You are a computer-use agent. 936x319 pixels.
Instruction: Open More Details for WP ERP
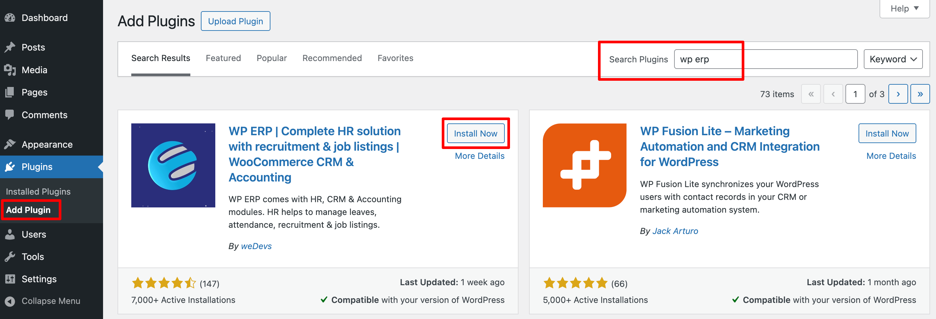(x=479, y=156)
